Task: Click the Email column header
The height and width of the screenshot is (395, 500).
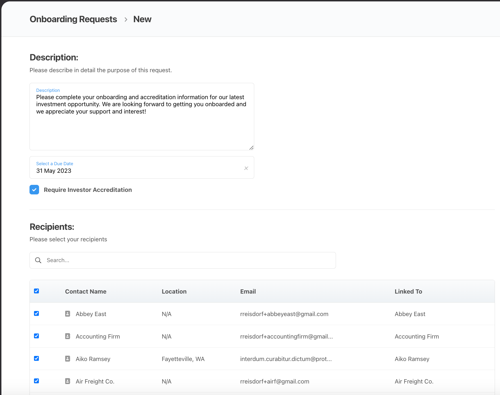Action: pos(248,291)
